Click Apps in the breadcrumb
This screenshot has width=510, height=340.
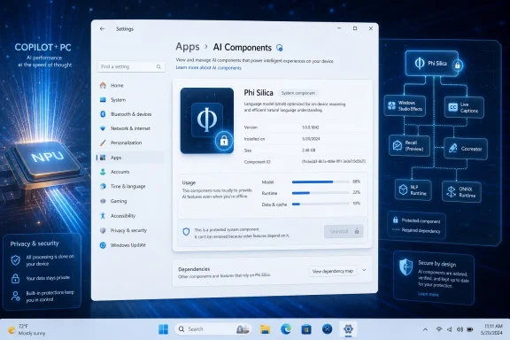pyautogui.click(x=188, y=47)
